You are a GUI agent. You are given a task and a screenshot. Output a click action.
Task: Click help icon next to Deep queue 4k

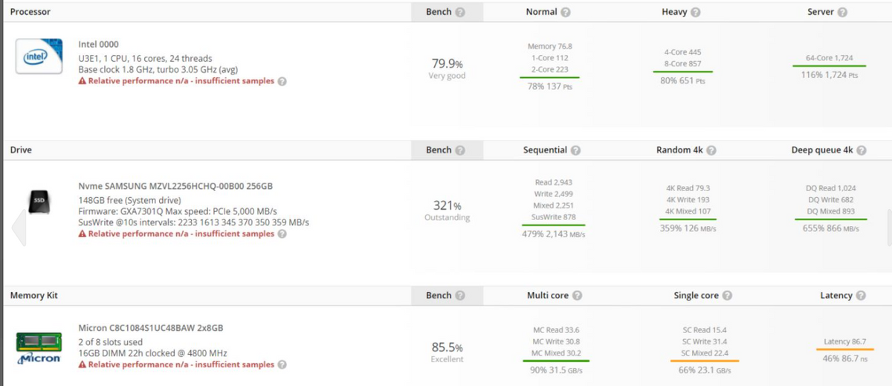pos(862,150)
